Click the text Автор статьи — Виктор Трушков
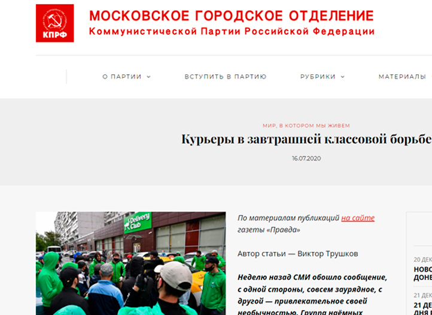The height and width of the screenshot is (315, 432). tap(298, 254)
